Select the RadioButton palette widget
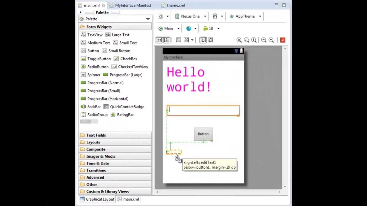367x206 pixels. point(95,67)
